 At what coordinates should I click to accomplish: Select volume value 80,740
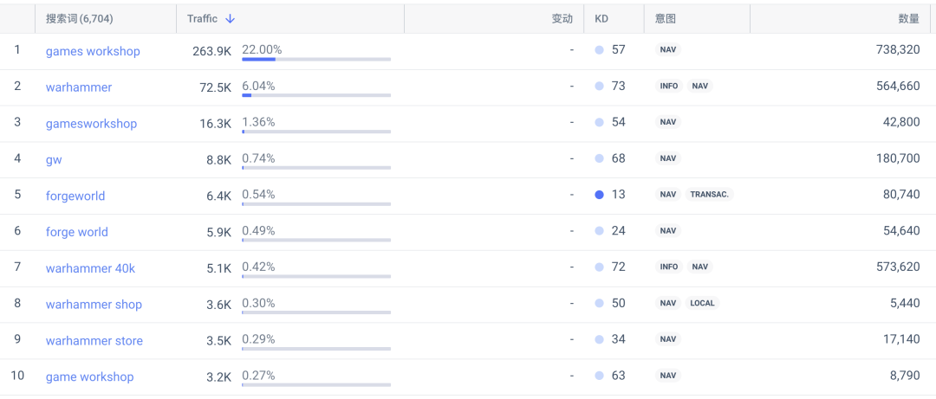click(901, 195)
